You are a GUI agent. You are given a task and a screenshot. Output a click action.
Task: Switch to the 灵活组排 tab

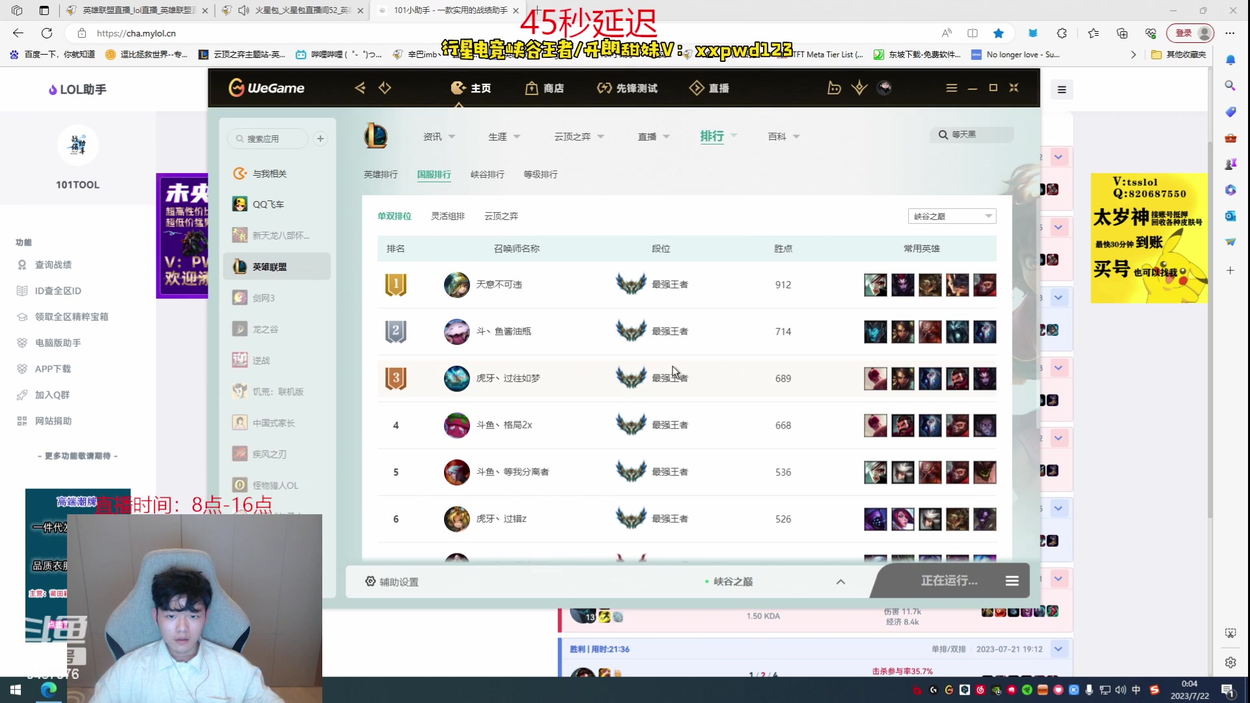pyautogui.click(x=448, y=216)
